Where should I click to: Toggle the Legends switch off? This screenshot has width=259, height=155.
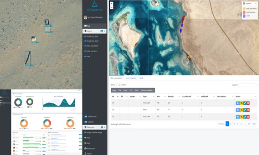pyautogui.click(x=86, y=122)
